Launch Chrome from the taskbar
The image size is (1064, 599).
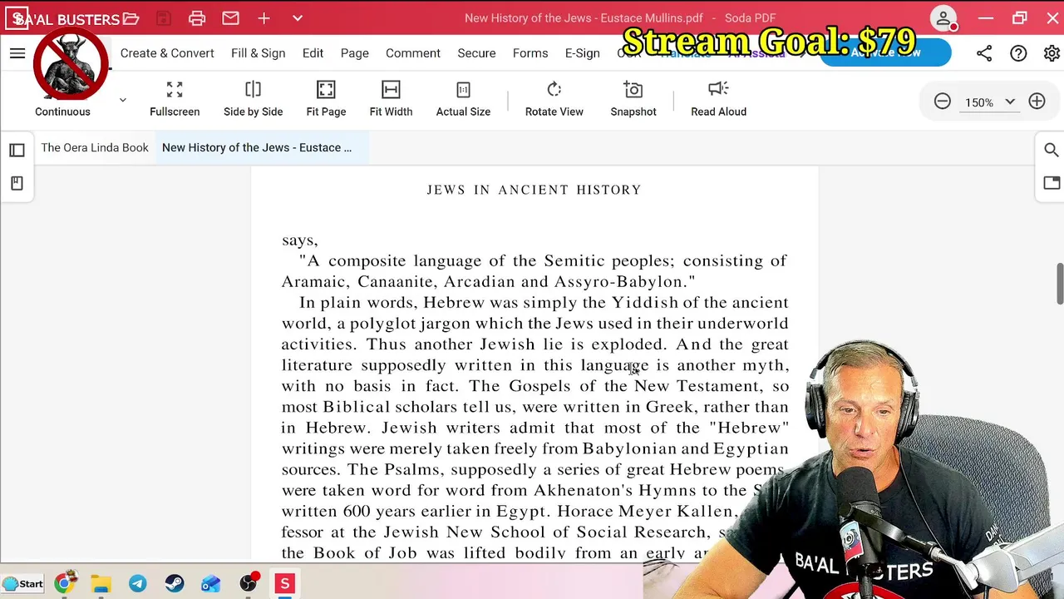[x=64, y=583]
